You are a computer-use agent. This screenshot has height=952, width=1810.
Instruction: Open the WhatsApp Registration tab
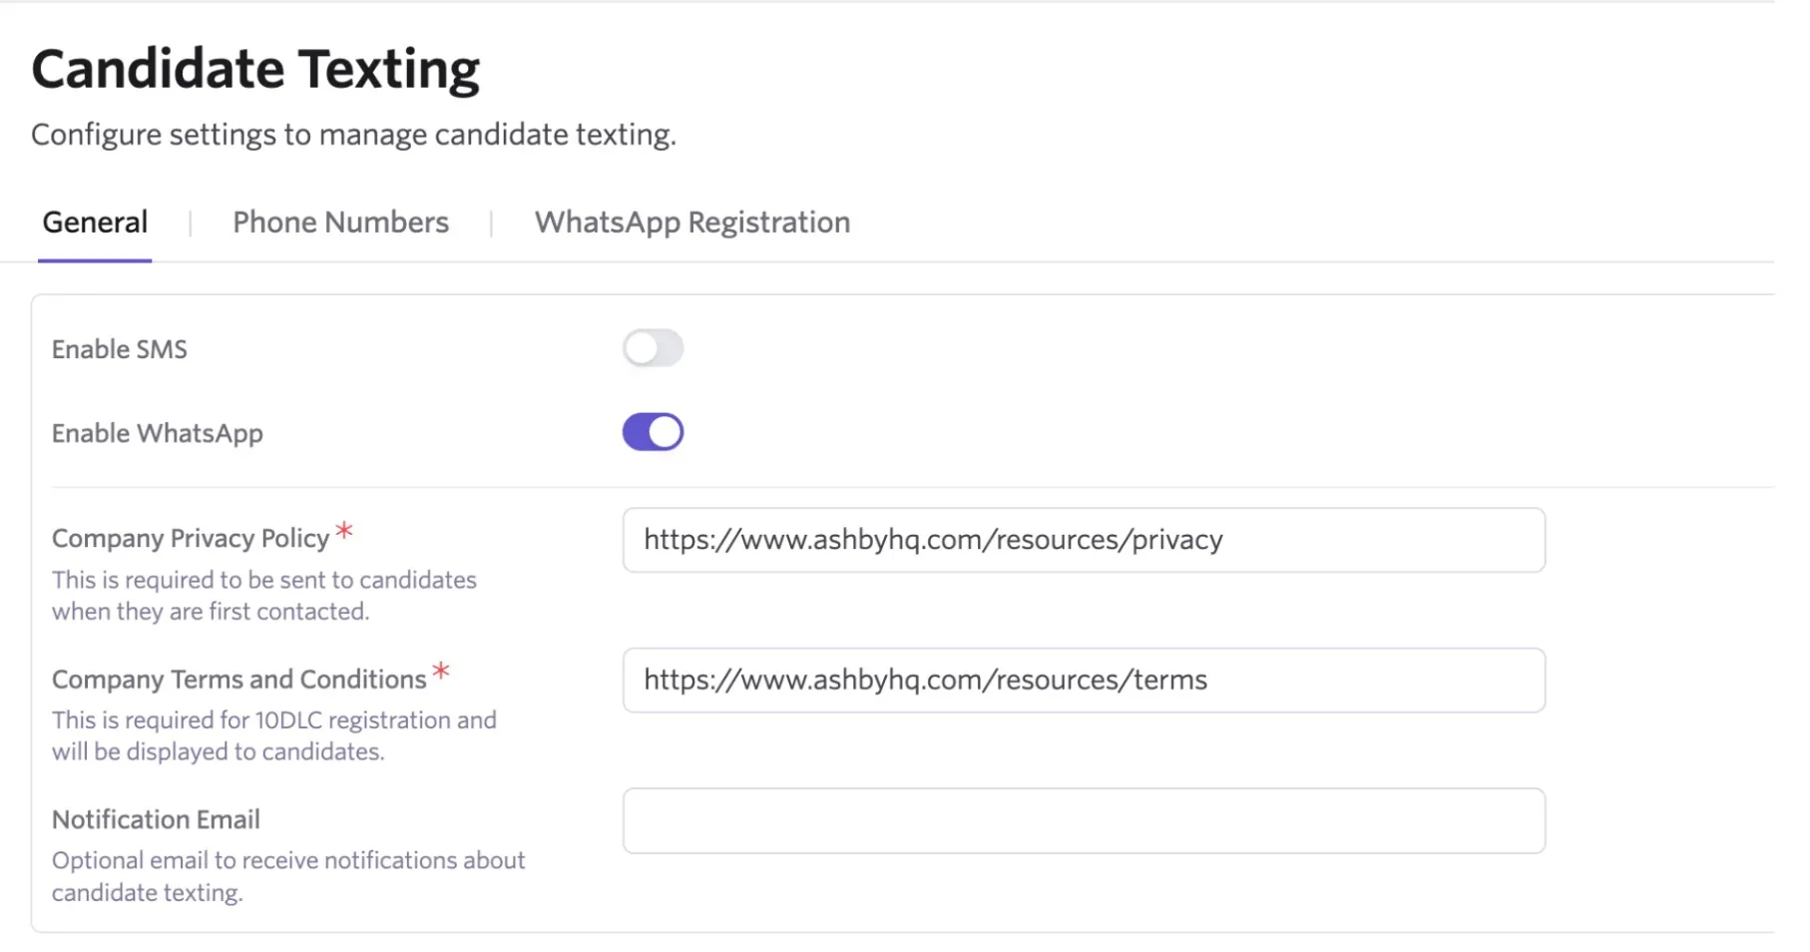click(x=692, y=222)
